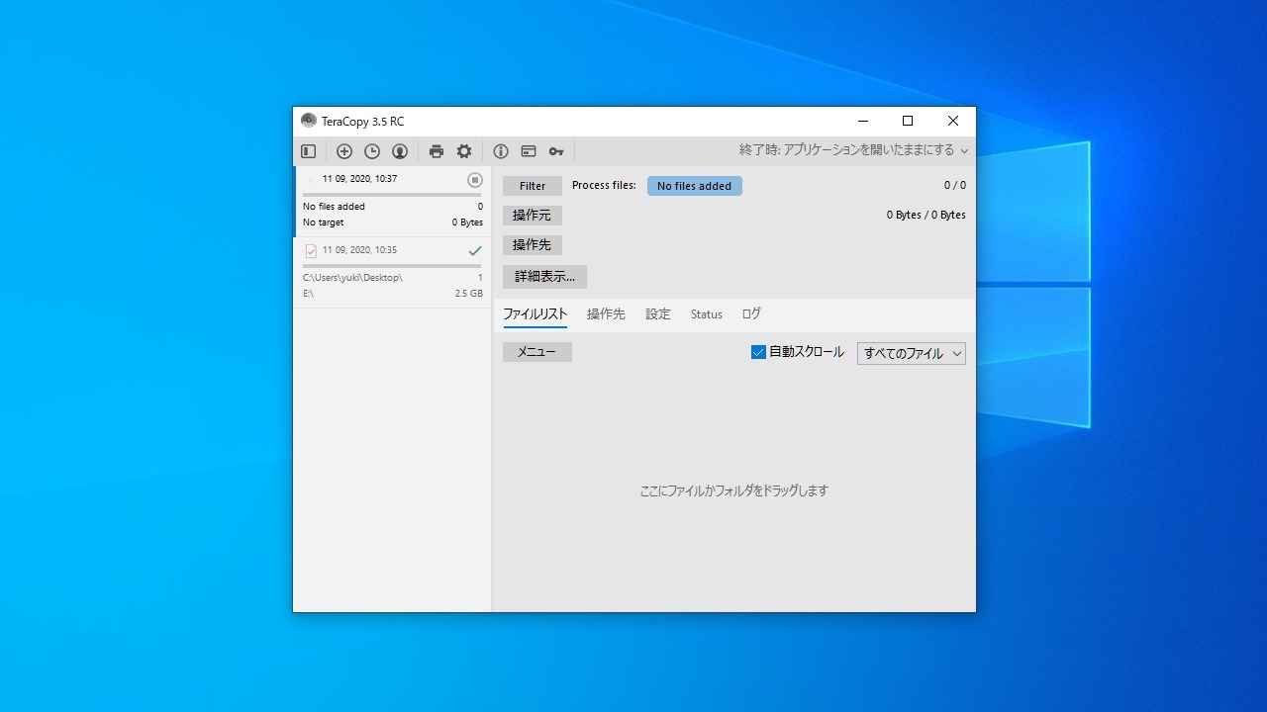1267x712 pixels.
Task: Click the ここにファイルかフォルダをドラッグします drop area text
Action: click(x=733, y=490)
